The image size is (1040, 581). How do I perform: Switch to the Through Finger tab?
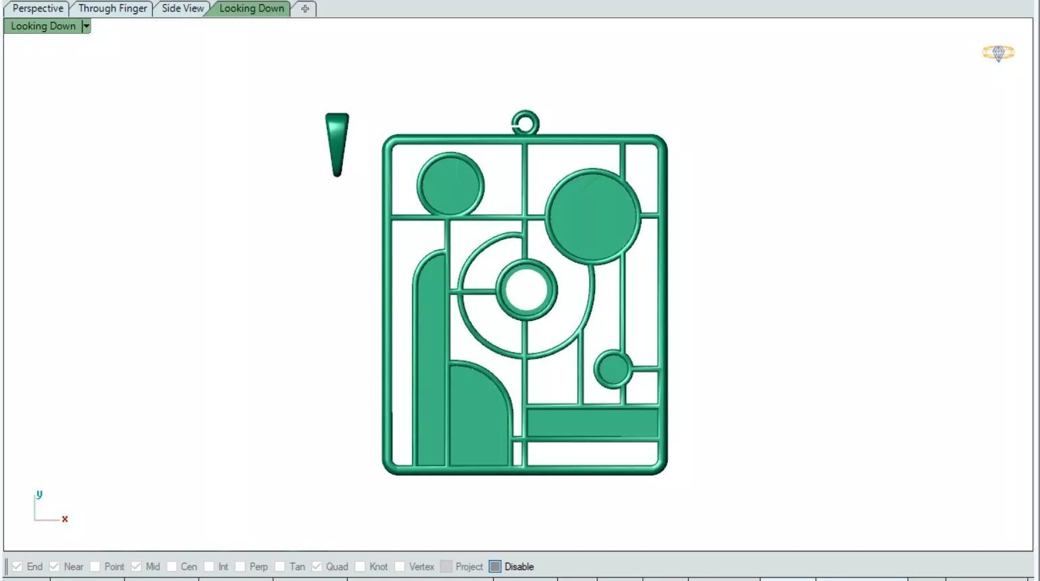pyautogui.click(x=112, y=9)
